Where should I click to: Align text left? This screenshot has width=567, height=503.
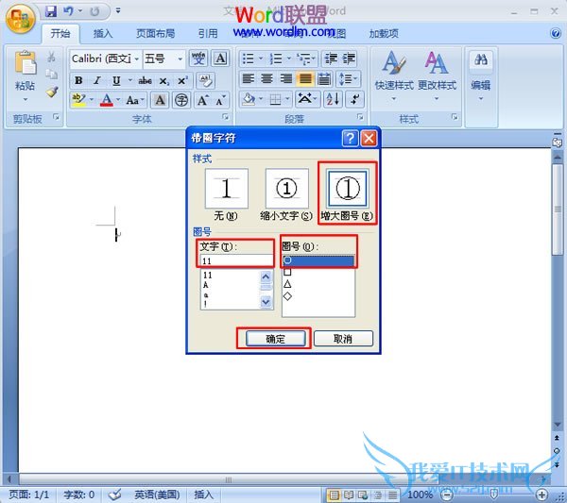coord(248,78)
